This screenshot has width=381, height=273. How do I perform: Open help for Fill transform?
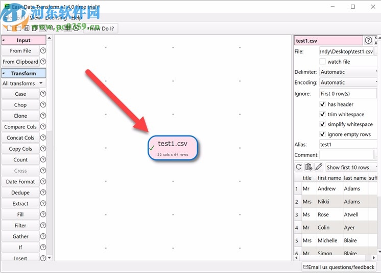point(43,214)
